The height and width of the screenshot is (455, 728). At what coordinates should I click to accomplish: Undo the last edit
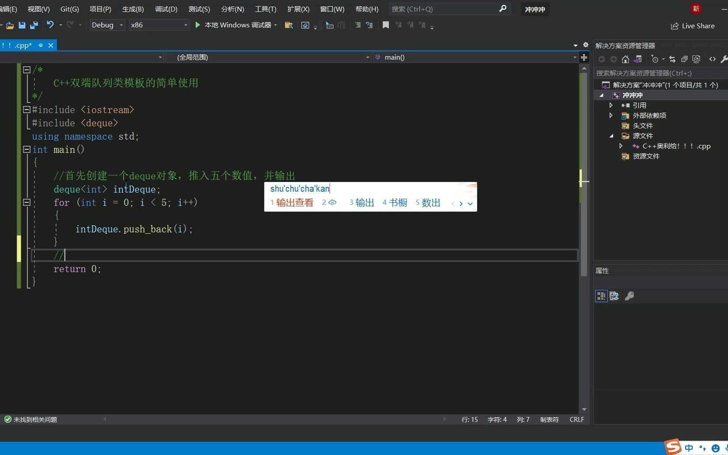click(50, 25)
